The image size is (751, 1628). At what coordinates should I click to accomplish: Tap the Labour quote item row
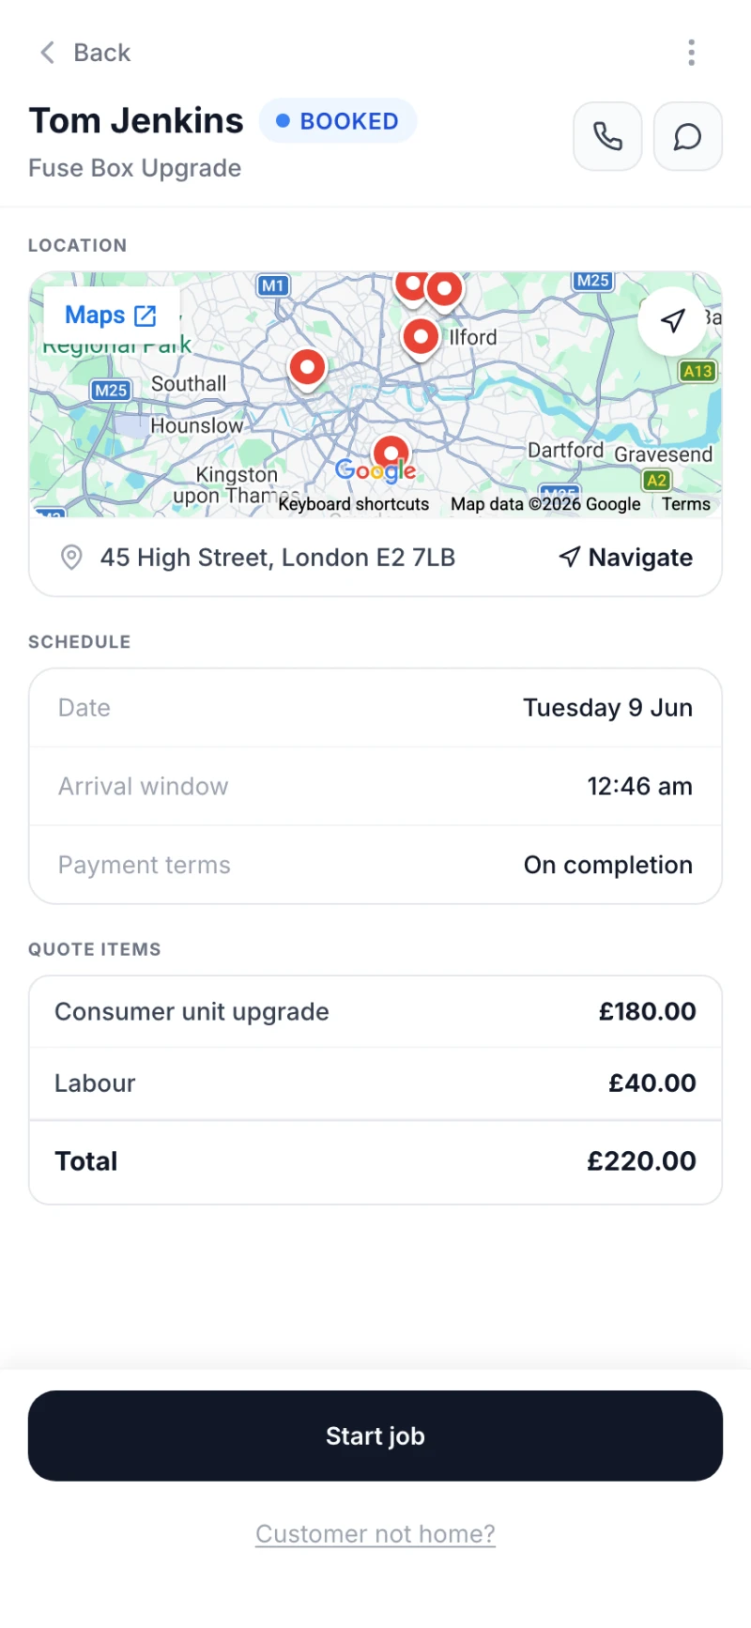point(375,1083)
